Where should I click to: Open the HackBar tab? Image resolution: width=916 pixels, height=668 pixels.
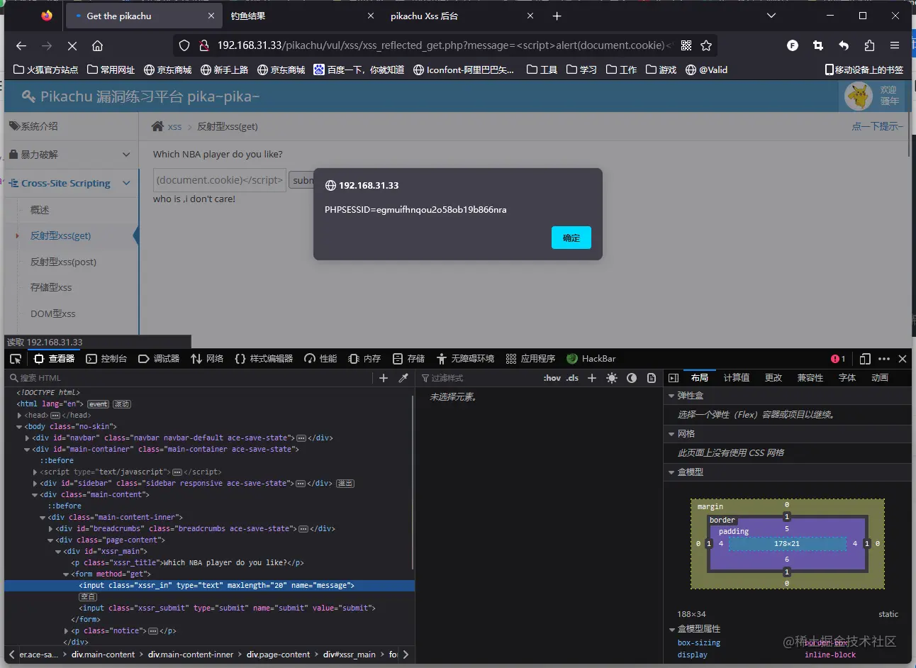click(591, 359)
